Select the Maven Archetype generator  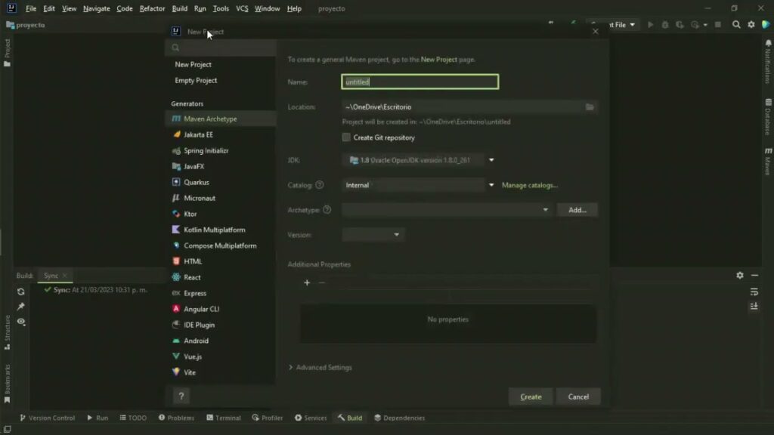pyautogui.click(x=209, y=119)
